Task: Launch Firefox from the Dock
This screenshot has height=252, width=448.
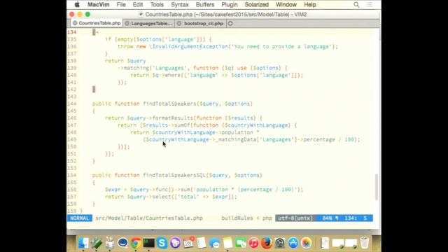Action: [x=267, y=243]
